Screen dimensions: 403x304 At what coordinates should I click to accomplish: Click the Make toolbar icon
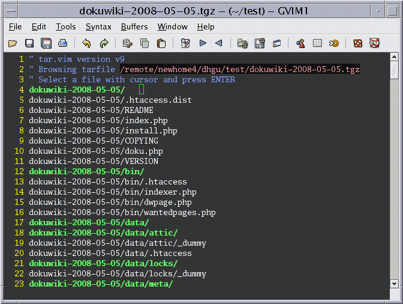coord(300,43)
